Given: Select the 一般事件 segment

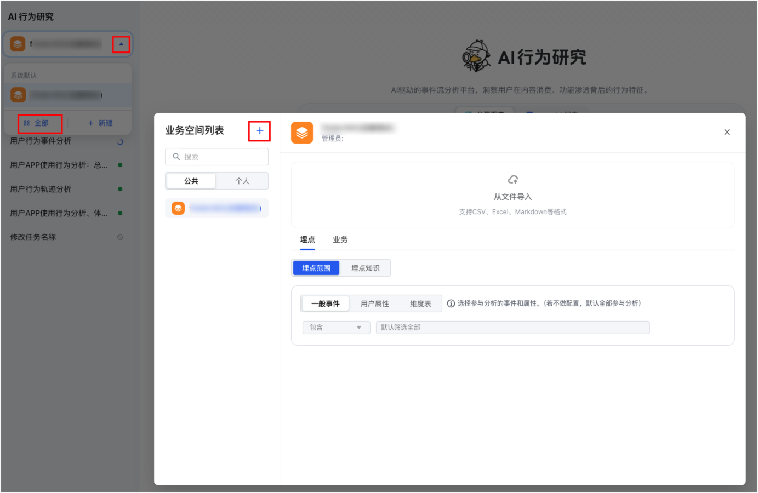Looking at the screenshot, I should click(x=326, y=303).
